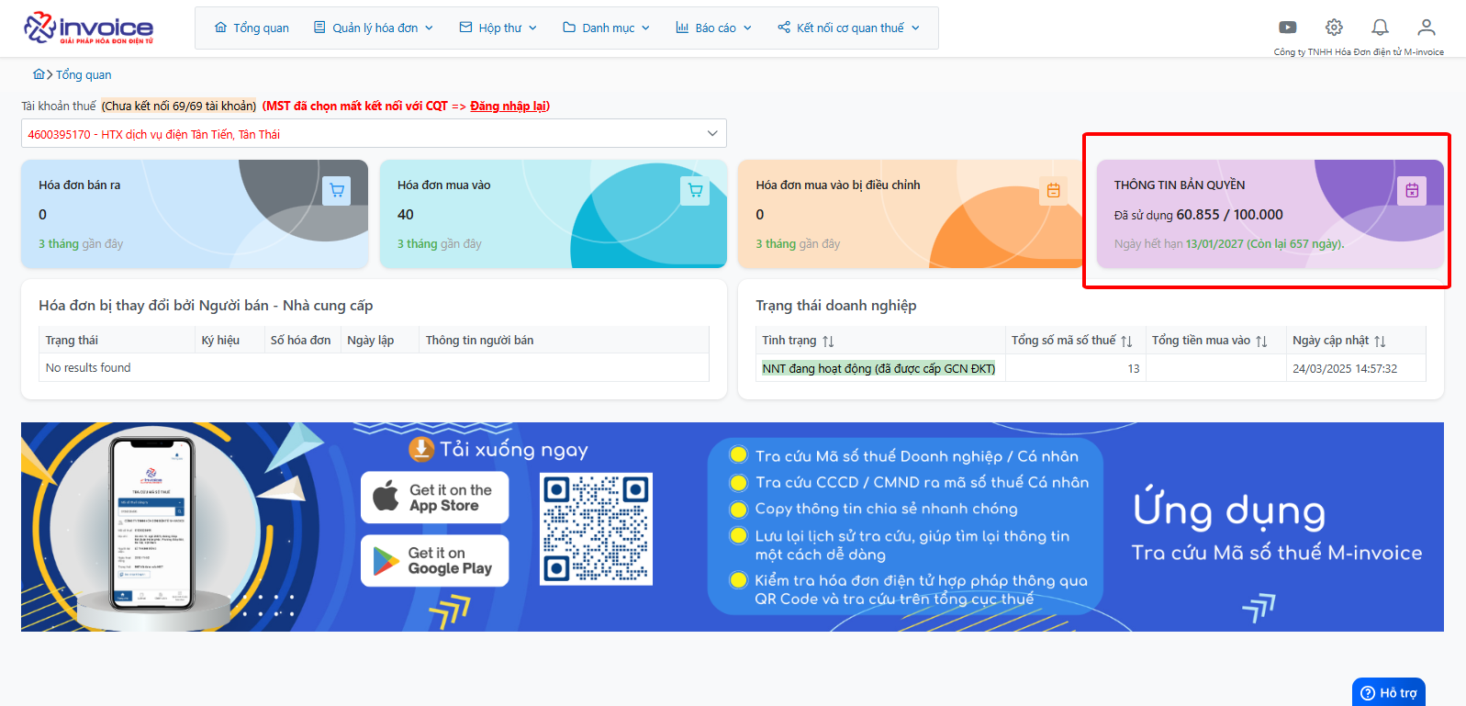Sort by Tình trạng column arrows
1466x706 pixels.
click(828, 341)
